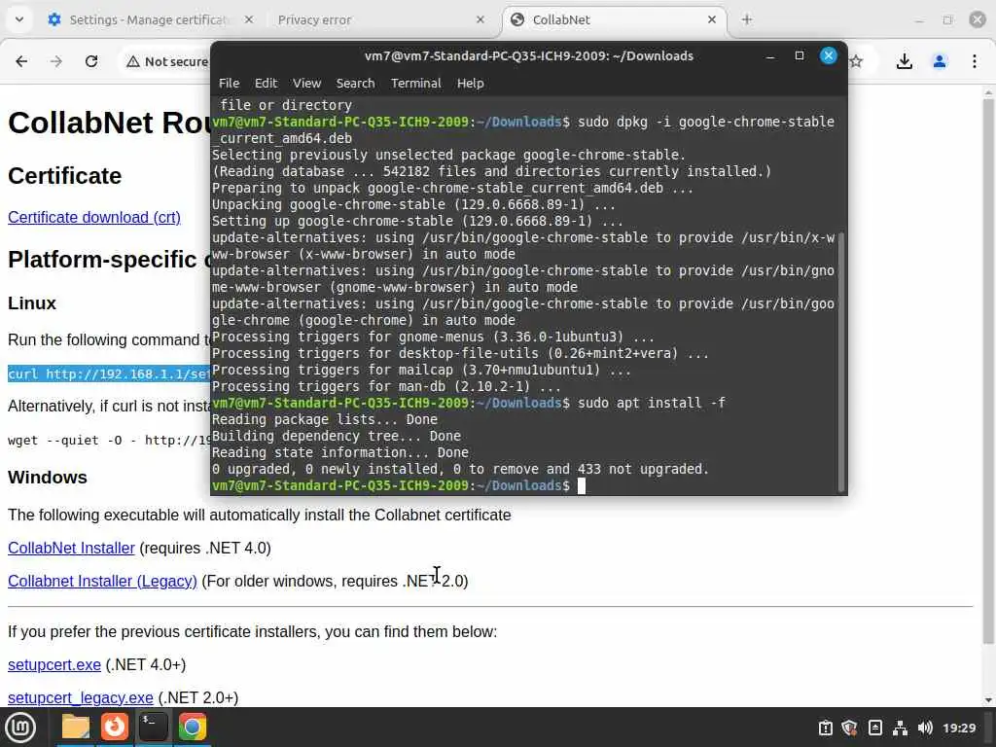Image resolution: width=996 pixels, height=747 pixels.
Task: Open the tab search chevron
Action: point(19,19)
